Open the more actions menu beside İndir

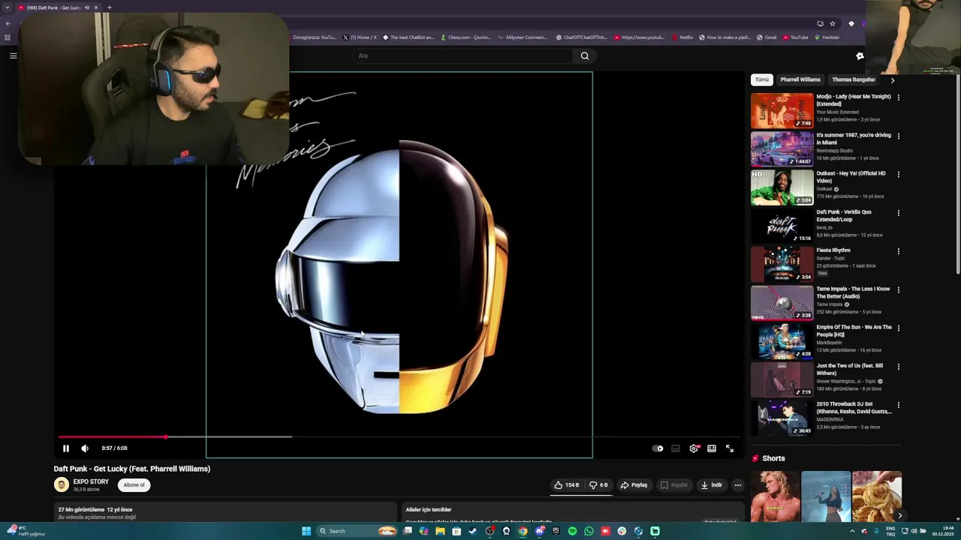click(738, 485)
